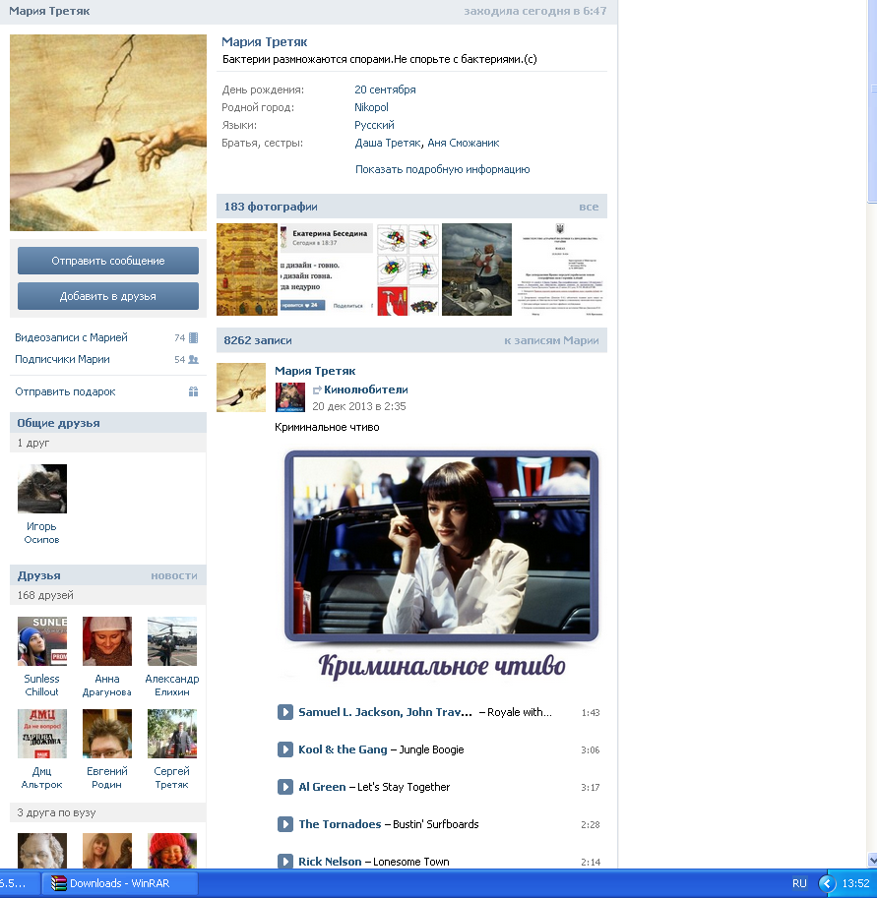Click к записям Марии filter link
The image size is (877, 898).
(551, 340)
